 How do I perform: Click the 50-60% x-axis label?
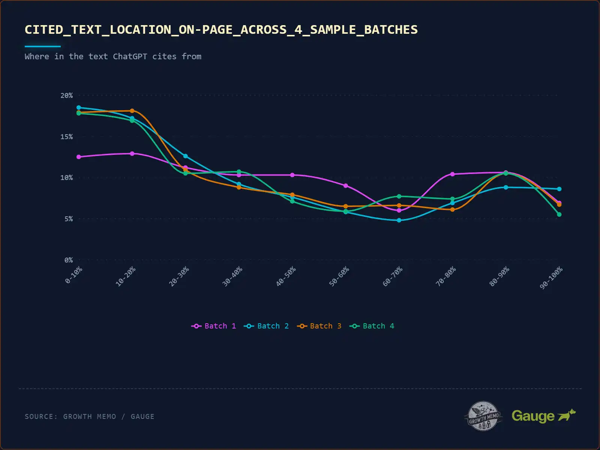coord(339,276)
